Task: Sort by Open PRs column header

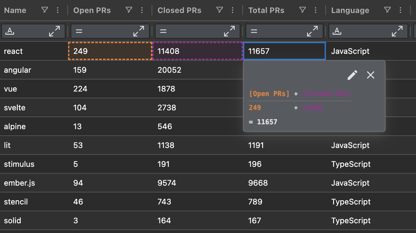Action: [x=92, y=10]
